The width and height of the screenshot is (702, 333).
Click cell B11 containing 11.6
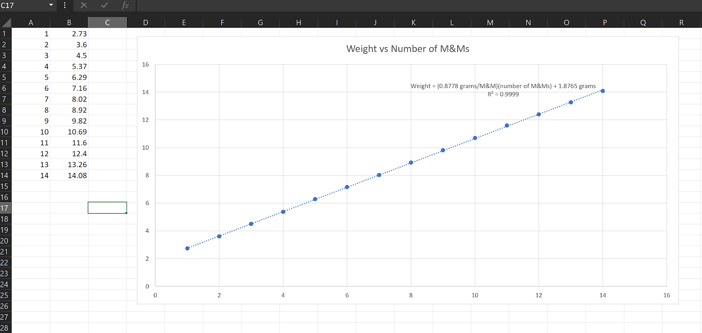[x=69, y=143]
